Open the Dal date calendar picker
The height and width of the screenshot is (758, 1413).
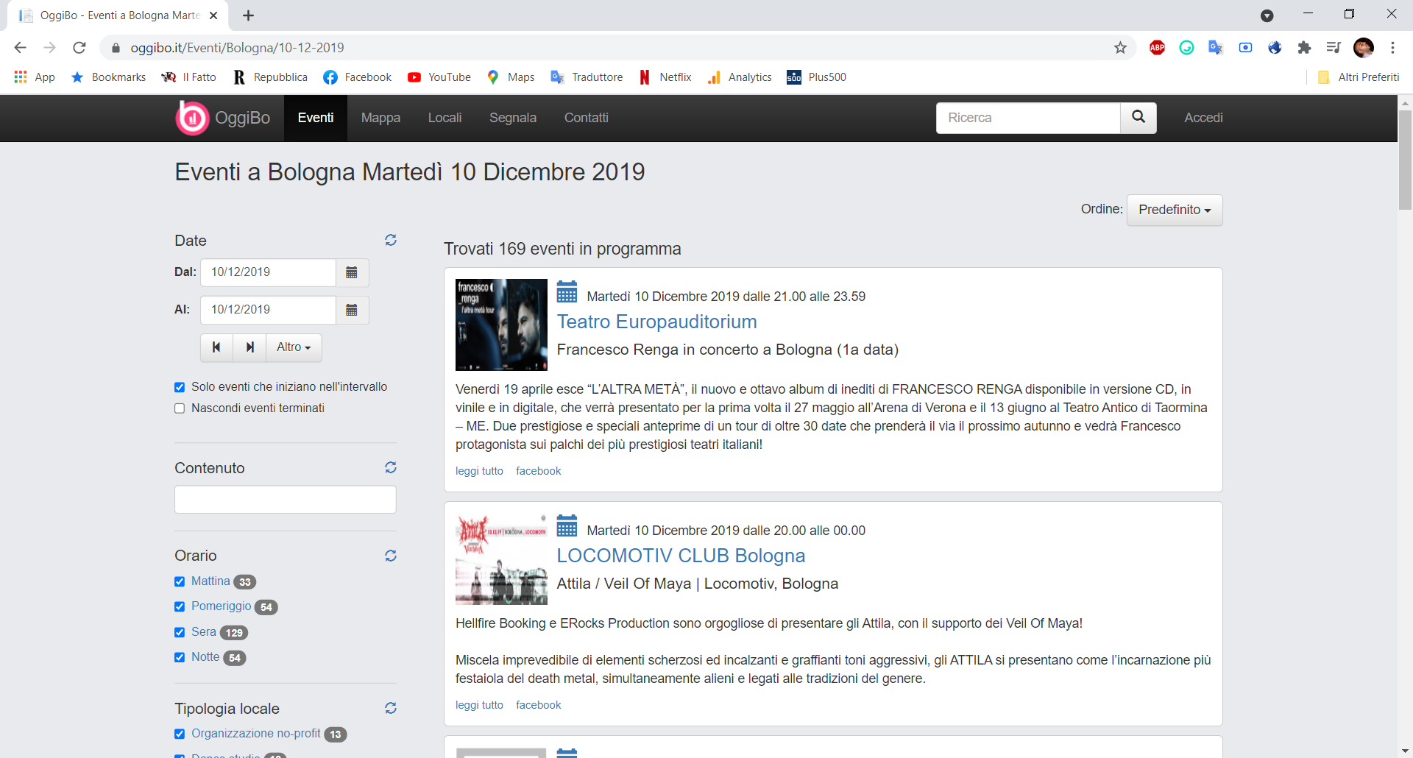352,272
